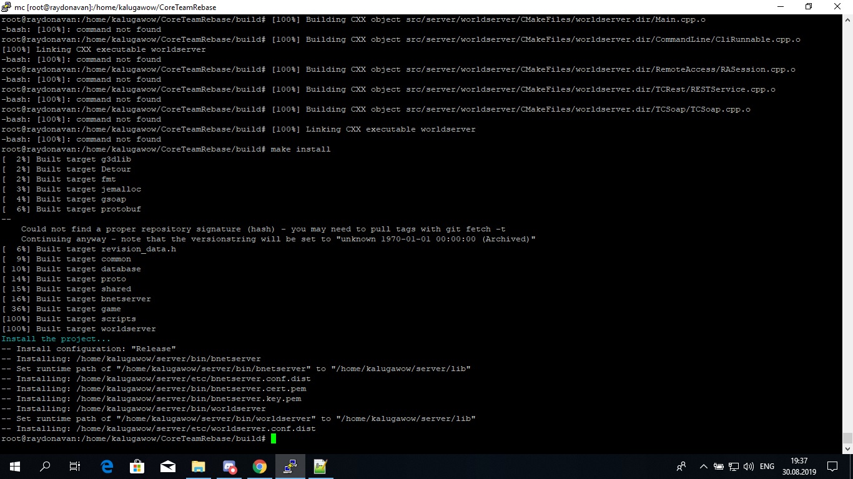Screen dimensions: 853x479
Task: Open the green notepad app on the taskbar
Action: click(320, 466)
